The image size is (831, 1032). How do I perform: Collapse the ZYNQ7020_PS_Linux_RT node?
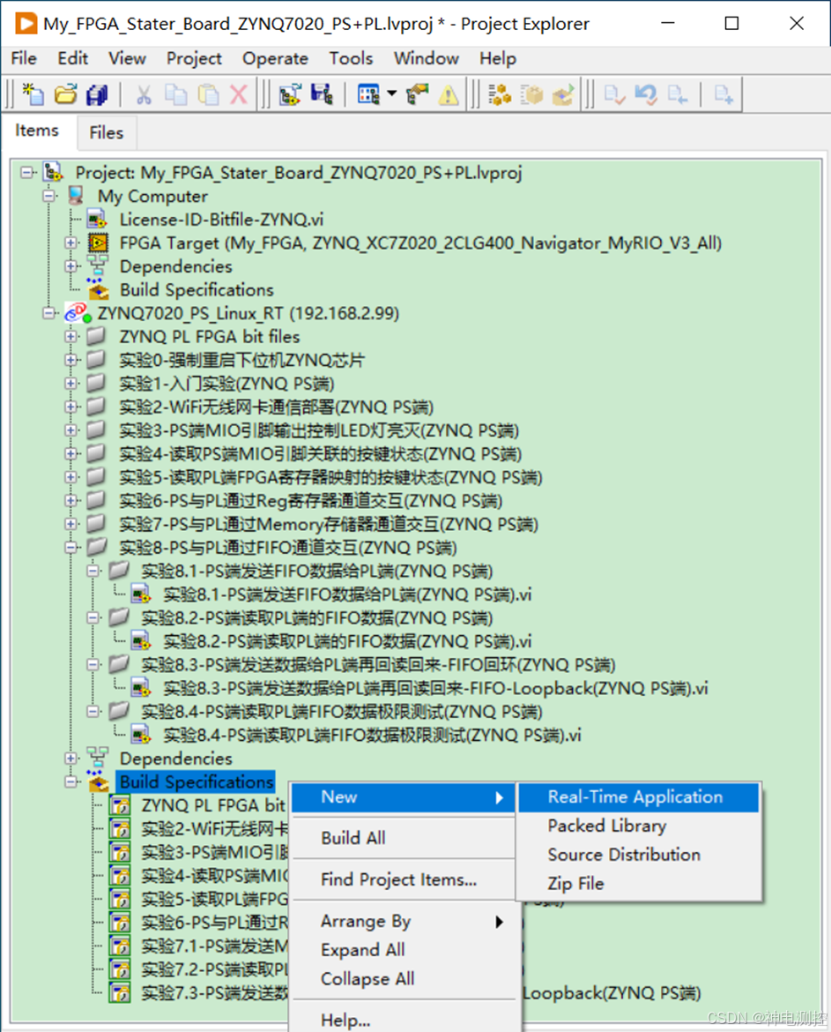(x=48, y=313)
